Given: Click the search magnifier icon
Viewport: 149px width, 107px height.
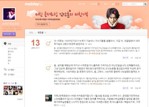Looking at the screenshot, I should tap(145, 4).
